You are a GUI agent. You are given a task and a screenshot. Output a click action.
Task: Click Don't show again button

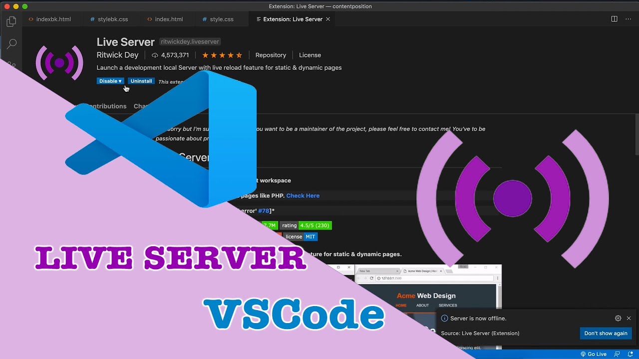click(606, 334)
